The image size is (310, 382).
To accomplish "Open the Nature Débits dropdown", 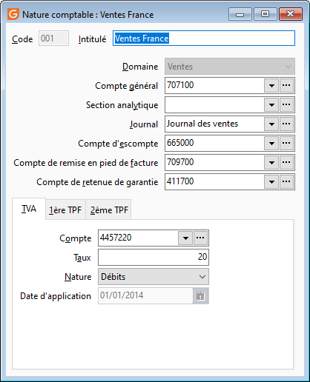I will pyautogui.click(x=154, y=277).
